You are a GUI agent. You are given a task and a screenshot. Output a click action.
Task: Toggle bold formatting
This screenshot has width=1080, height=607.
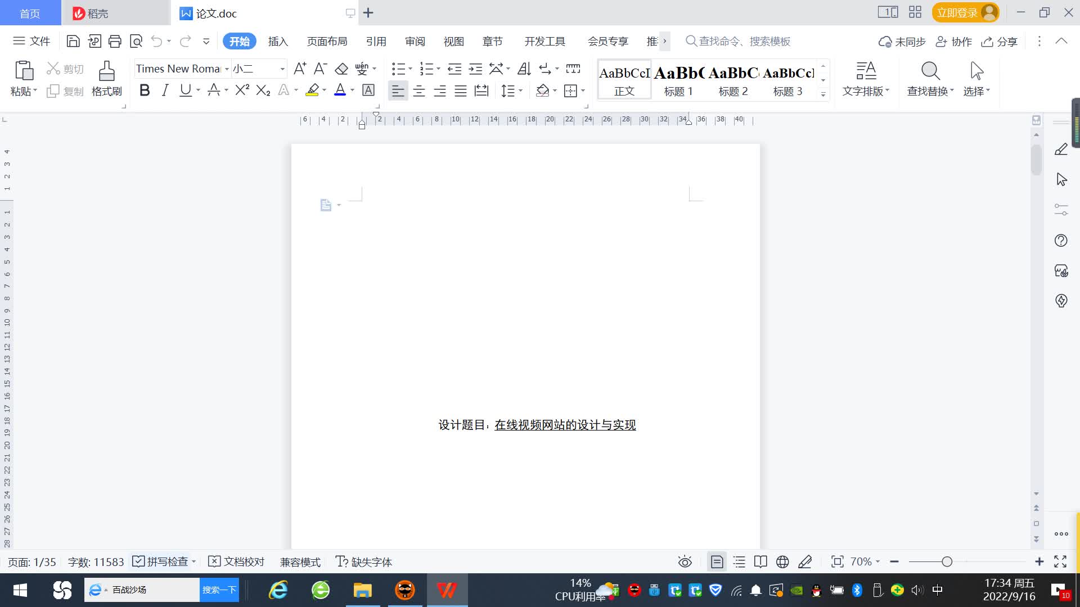click(145, 90)
